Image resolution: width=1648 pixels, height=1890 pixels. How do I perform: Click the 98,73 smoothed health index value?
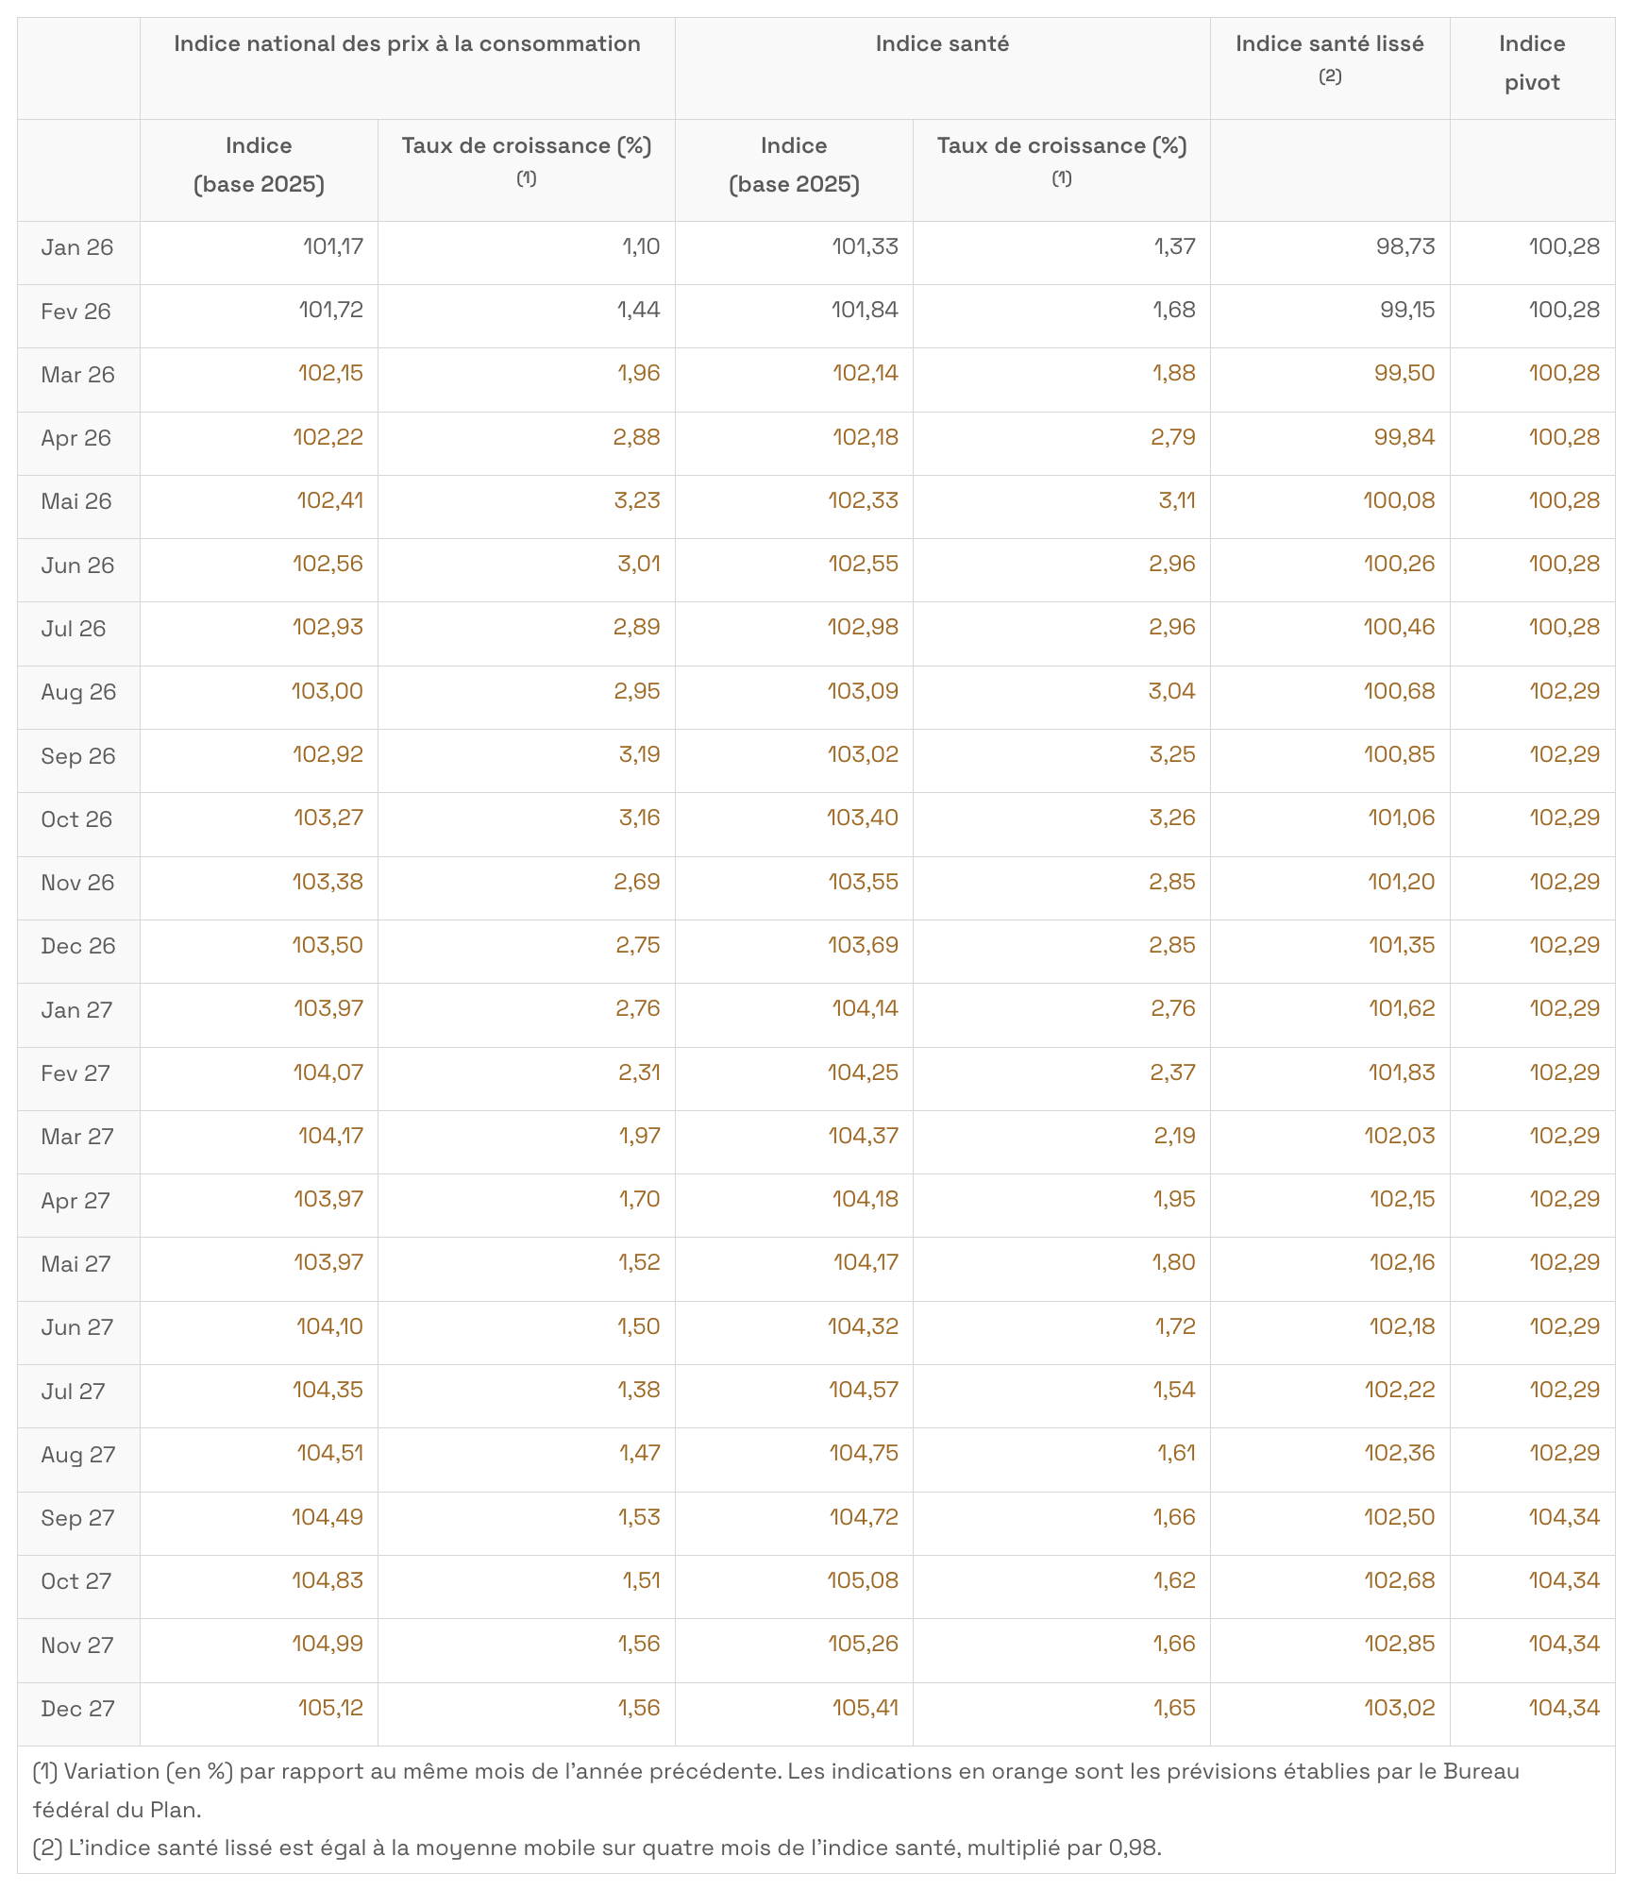[x=1405, y=247]
